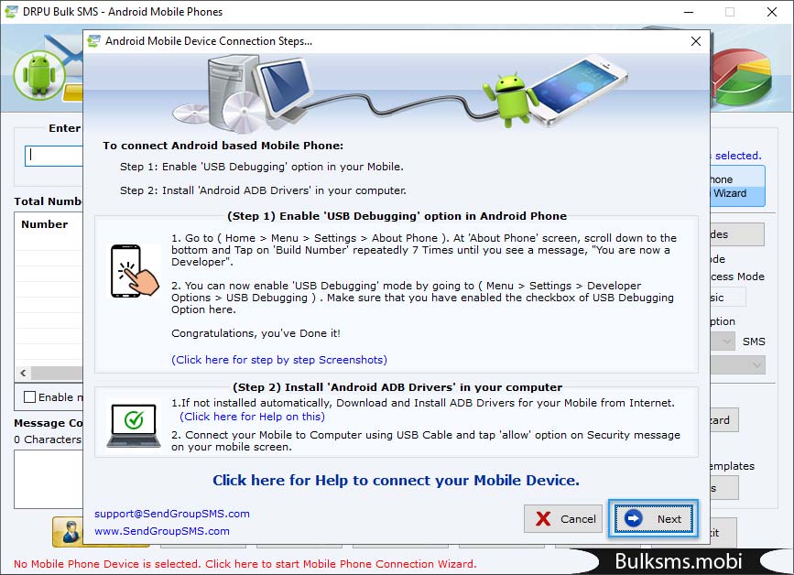Click the Next button in the dialog
Image resolution: width=794 pixels, height=575 pixels.
tap(653, 518)
